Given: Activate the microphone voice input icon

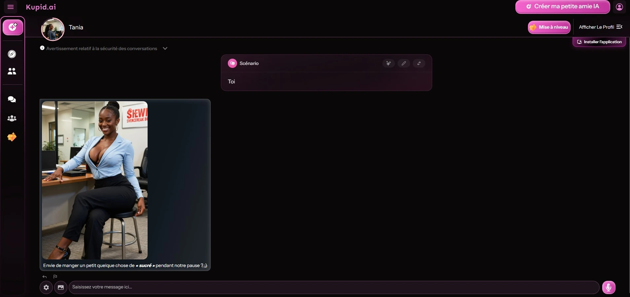Looking at the screenshot, I should tap(609, 287).
